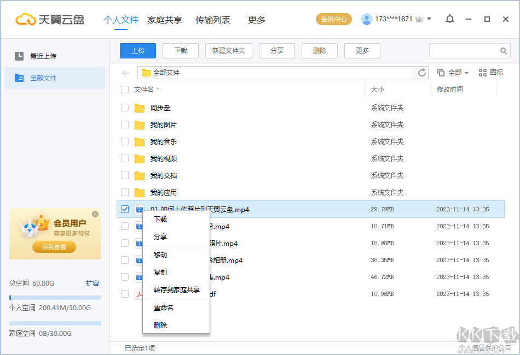Click the 扩容 expand storage link
Image resolution: width=520 pixels, height=355 pixels.
pos(93,283)
